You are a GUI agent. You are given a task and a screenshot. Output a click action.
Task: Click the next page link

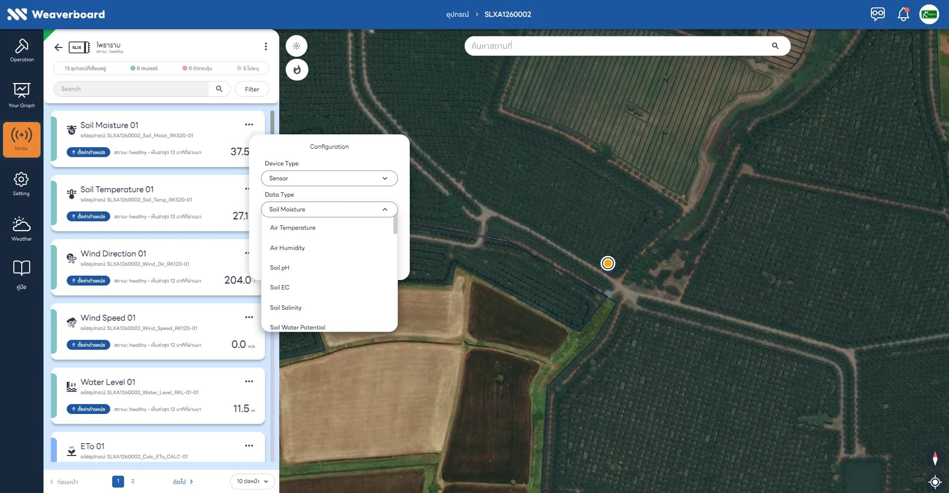[x=183, y=482]
